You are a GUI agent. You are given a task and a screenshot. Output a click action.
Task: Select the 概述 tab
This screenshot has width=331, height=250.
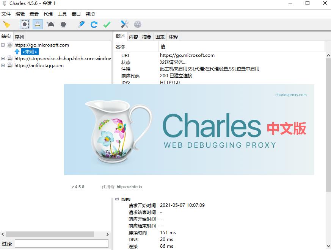[120, 36]
